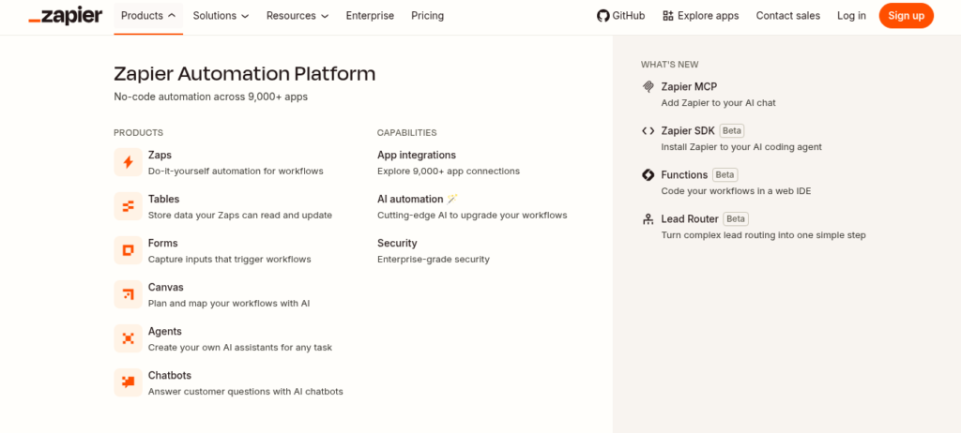Image resolution: width=961 pixels, height=433 pixels.
Task: Open the Agents product title
Action: 165,332
